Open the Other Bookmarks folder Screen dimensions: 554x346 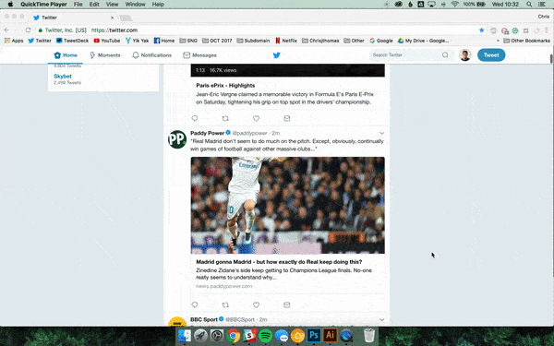pyautogui.click(x=527, y=41)
